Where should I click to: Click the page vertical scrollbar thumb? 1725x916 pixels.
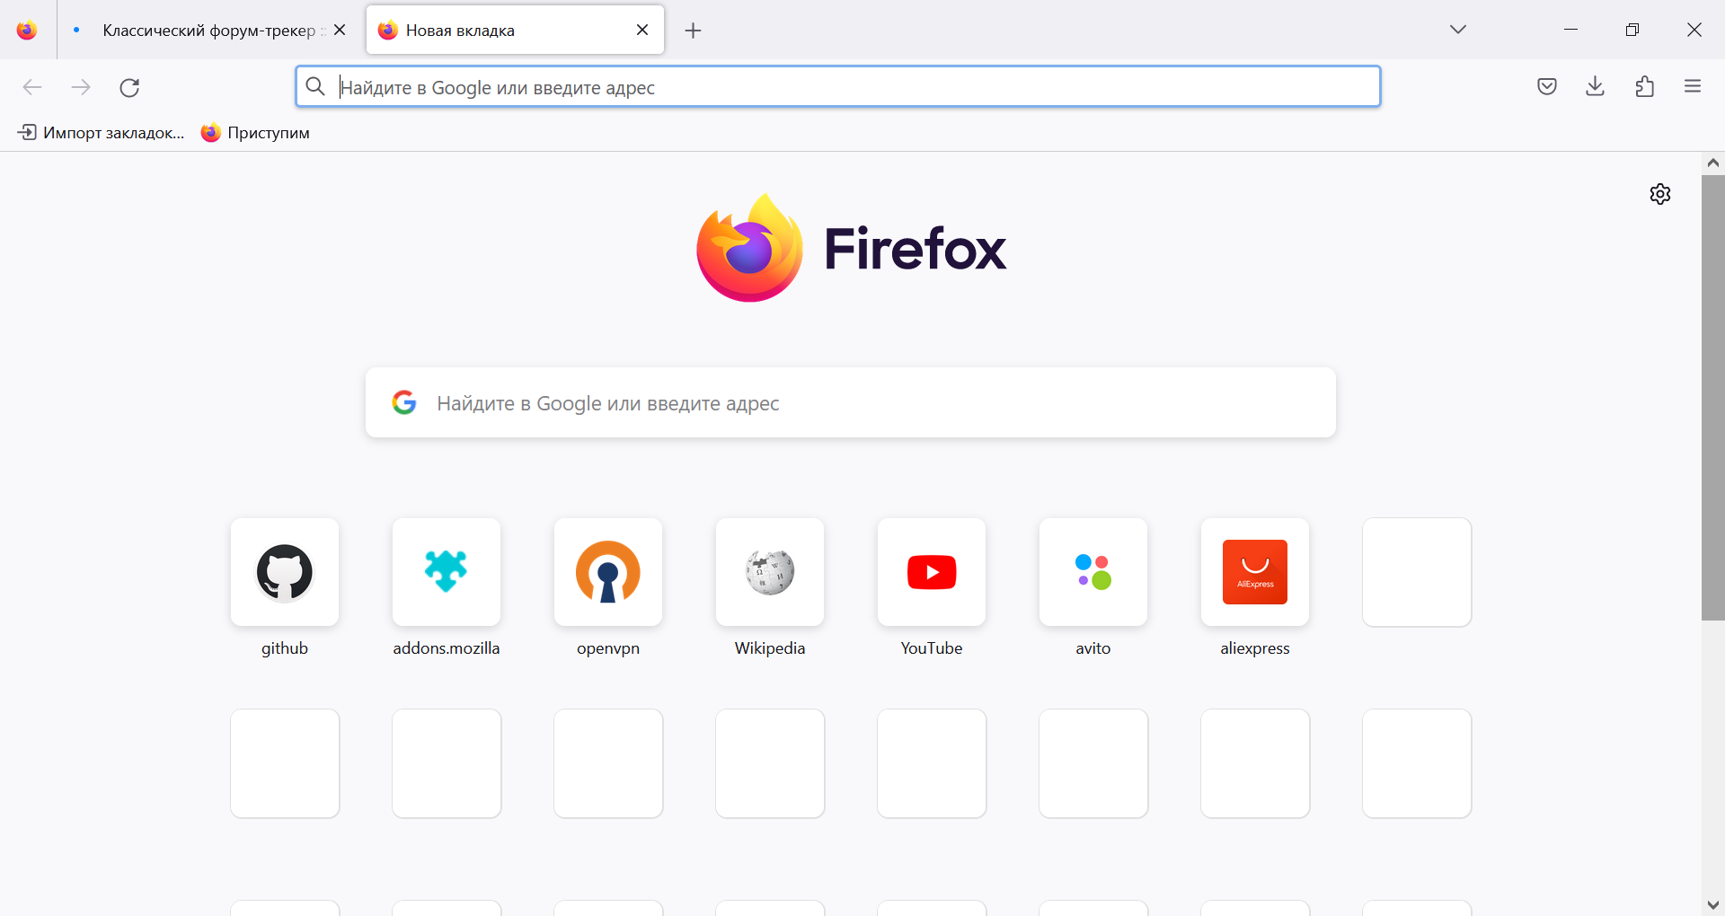1713,398
